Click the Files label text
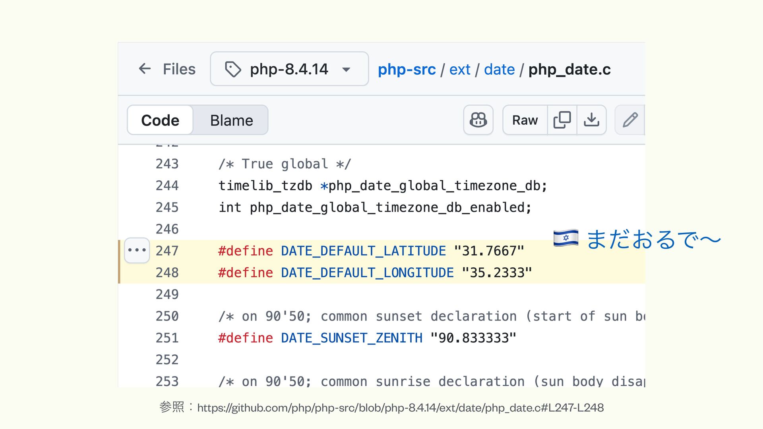The height and width of the screenshot is (429, 763). tap(179, 69)
